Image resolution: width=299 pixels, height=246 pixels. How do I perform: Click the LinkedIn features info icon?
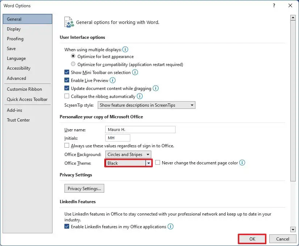tap(170, 226)
